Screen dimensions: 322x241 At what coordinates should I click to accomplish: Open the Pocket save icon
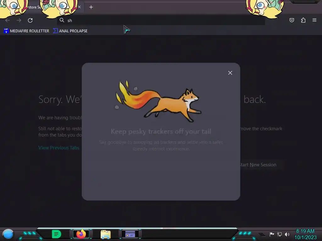[292, 20]
